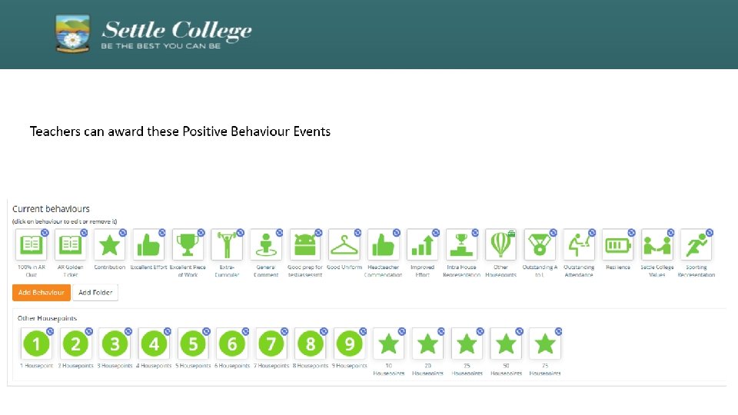Screen dimensions: 738x415
Task: Open the Other Housepoints balloon folder
Action: (500, 245)
